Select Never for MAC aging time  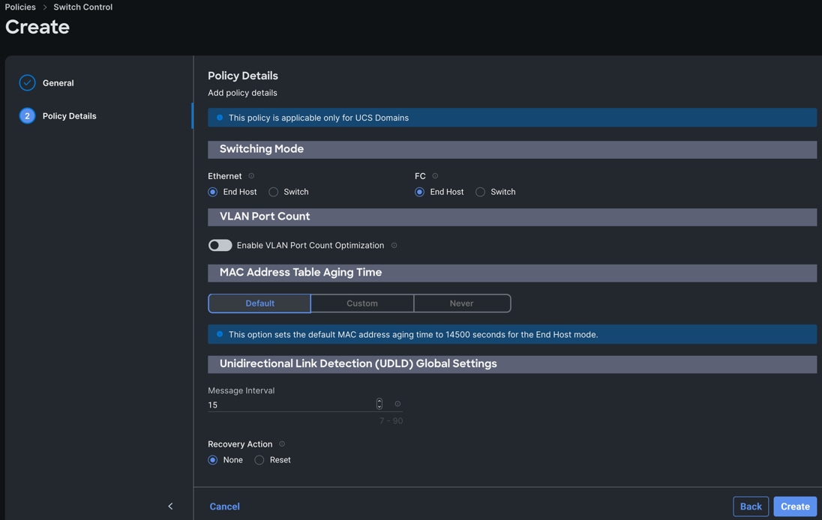(x=461, y=303)
